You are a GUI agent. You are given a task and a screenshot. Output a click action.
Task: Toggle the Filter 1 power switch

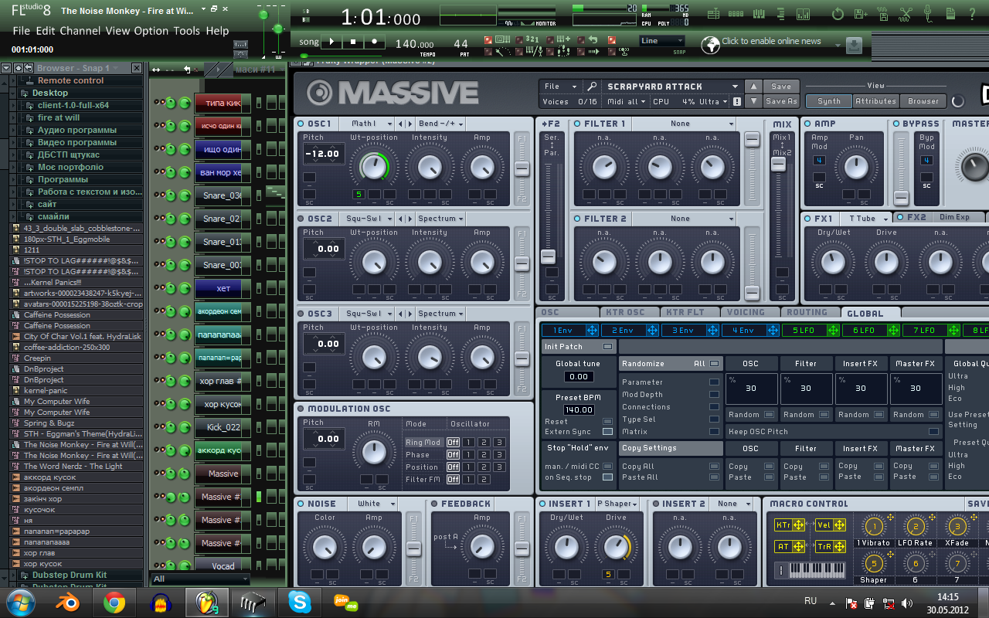click(576, 124)
